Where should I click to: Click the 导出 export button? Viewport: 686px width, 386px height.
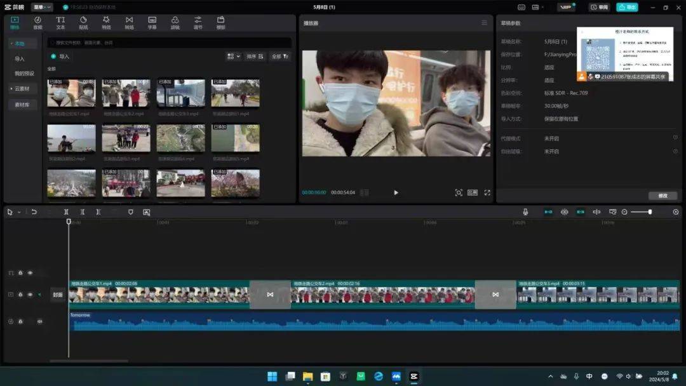pyautogui.click(x=628, y=6)
